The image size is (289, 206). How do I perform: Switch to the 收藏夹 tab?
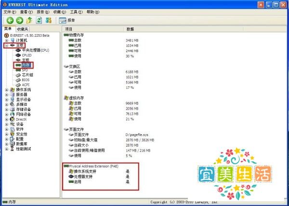(22, 29)
